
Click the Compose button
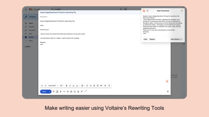point(31,17)
